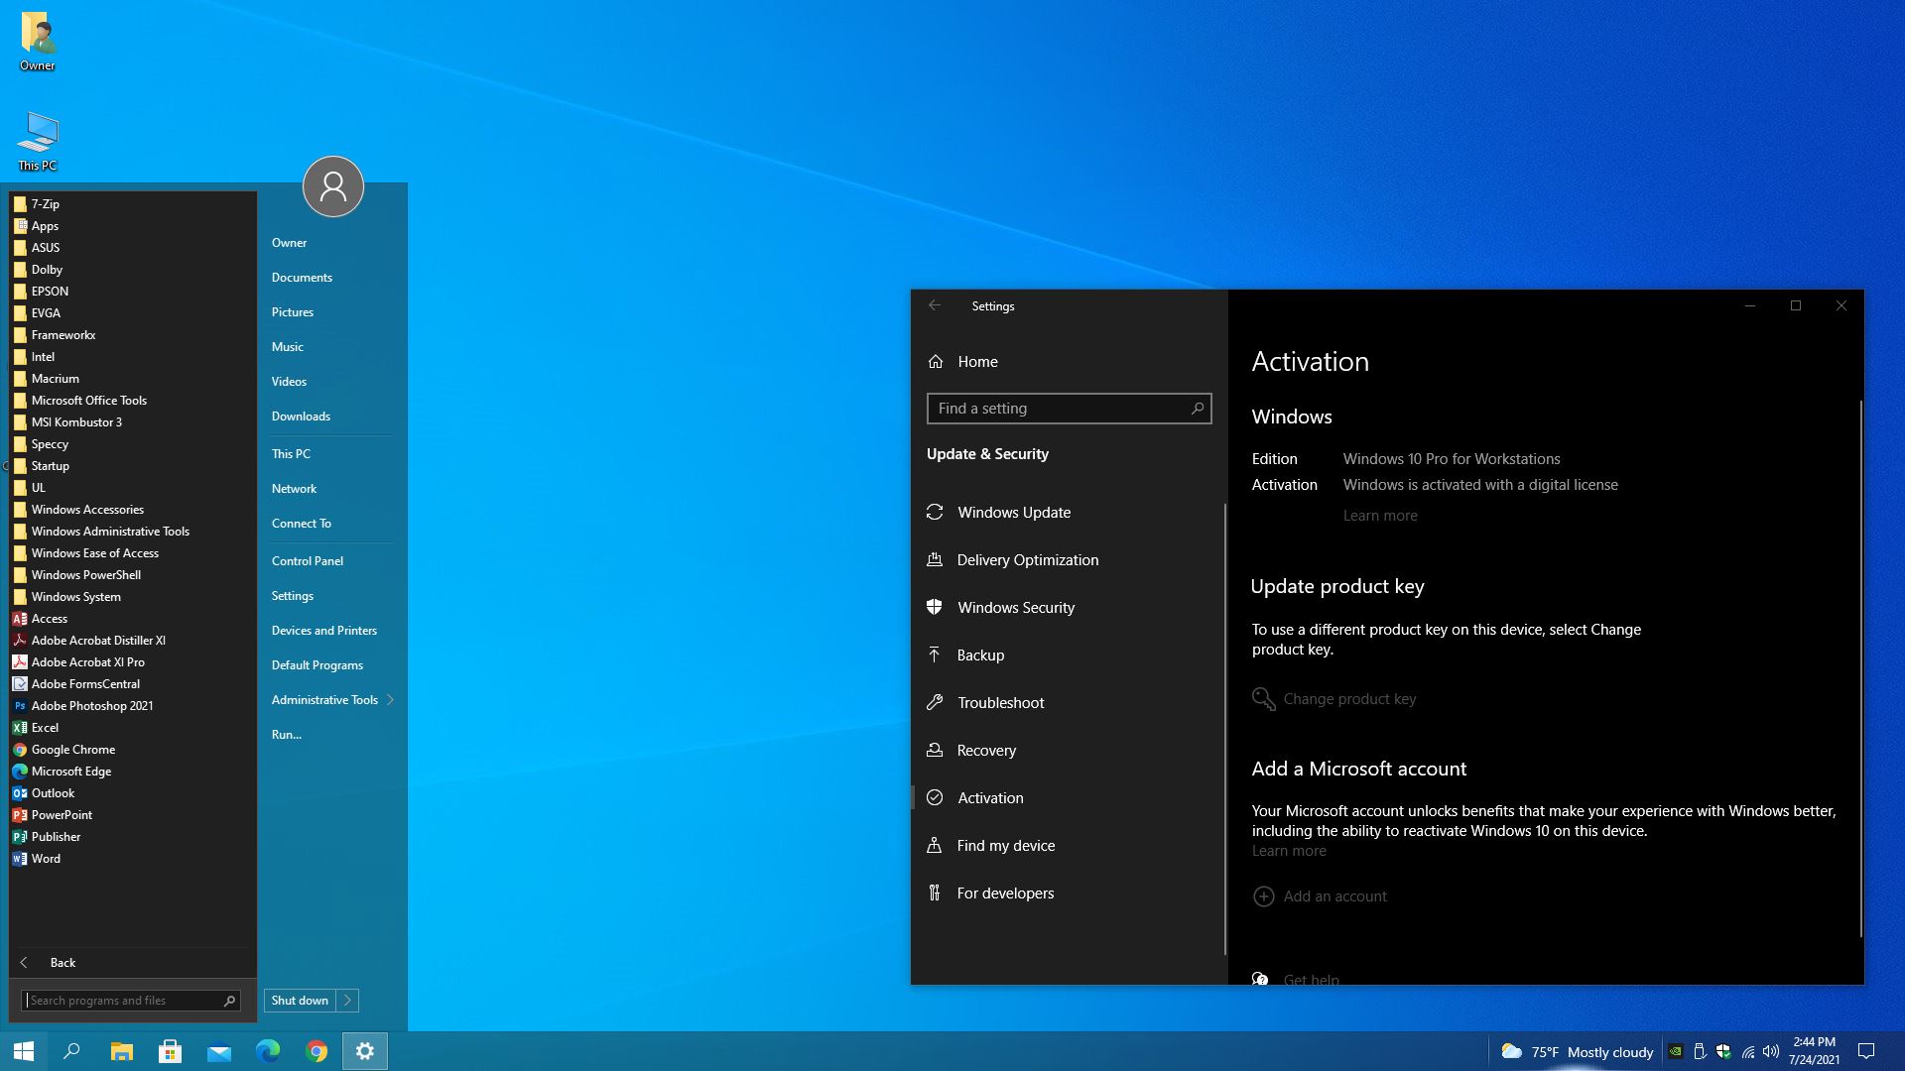Open Control Panel from Start menu
This screenshot has height=1071, width=1905.
(x=308, y=561)
